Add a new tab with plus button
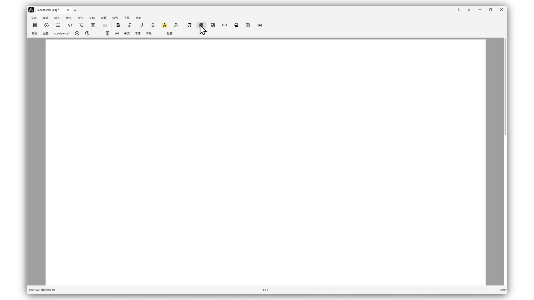The image size is (534, 300). [x=75, y=10]
